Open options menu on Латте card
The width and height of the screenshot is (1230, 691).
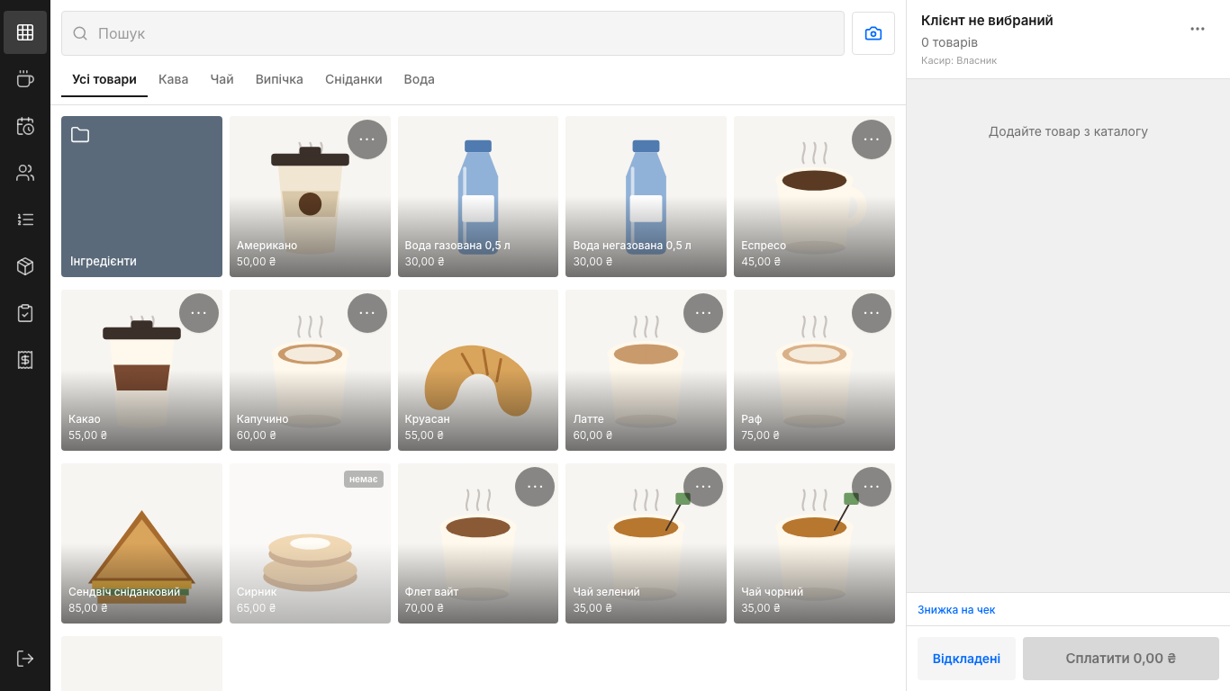click(x=703, y=313)
